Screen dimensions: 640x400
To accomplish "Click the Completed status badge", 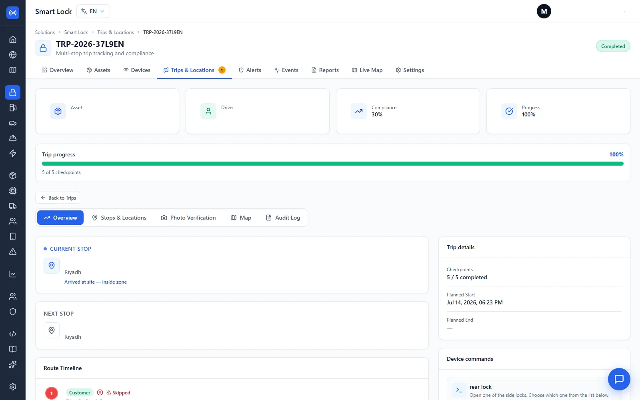I will click(x=613, y=46).
